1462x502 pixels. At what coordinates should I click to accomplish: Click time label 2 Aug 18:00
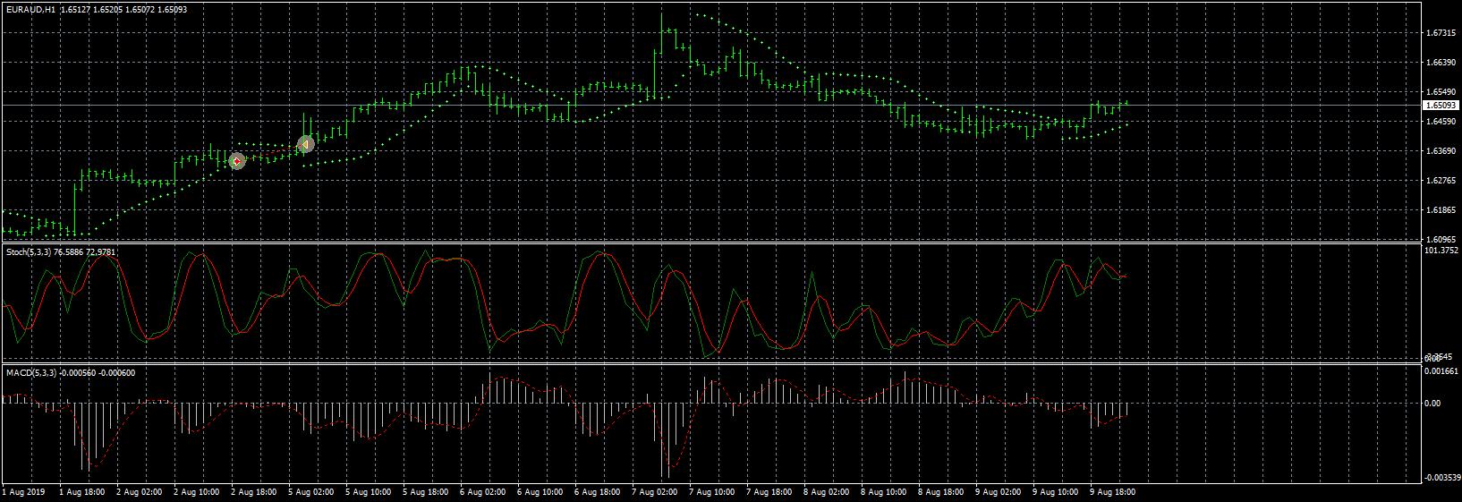(254, 492)
